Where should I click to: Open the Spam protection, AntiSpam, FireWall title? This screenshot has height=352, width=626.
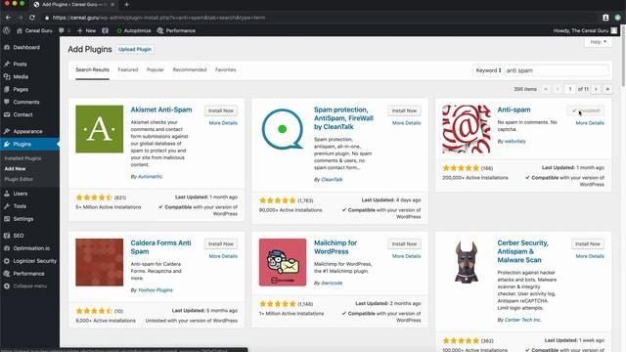(x=343, y=118)
